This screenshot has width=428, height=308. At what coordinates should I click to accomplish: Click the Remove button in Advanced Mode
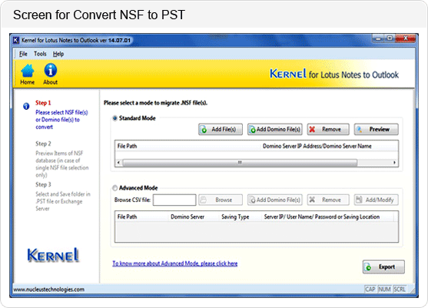328,200
